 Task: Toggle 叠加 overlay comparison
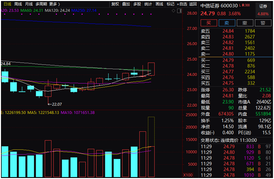[126, 4]
